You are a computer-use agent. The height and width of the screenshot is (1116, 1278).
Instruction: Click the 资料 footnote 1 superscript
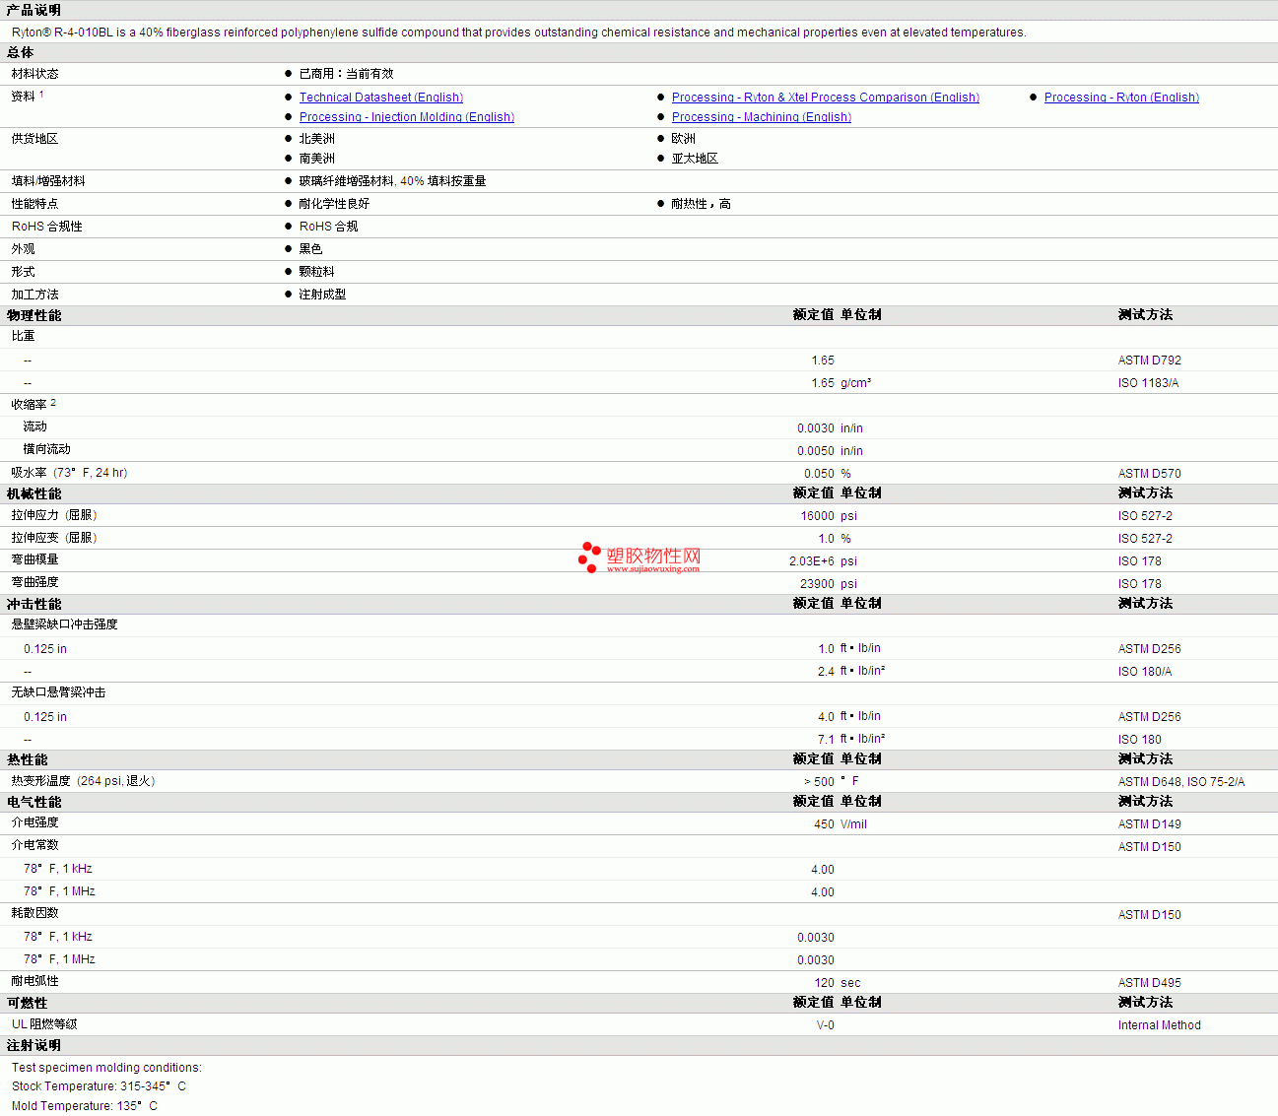coord(41,94)
